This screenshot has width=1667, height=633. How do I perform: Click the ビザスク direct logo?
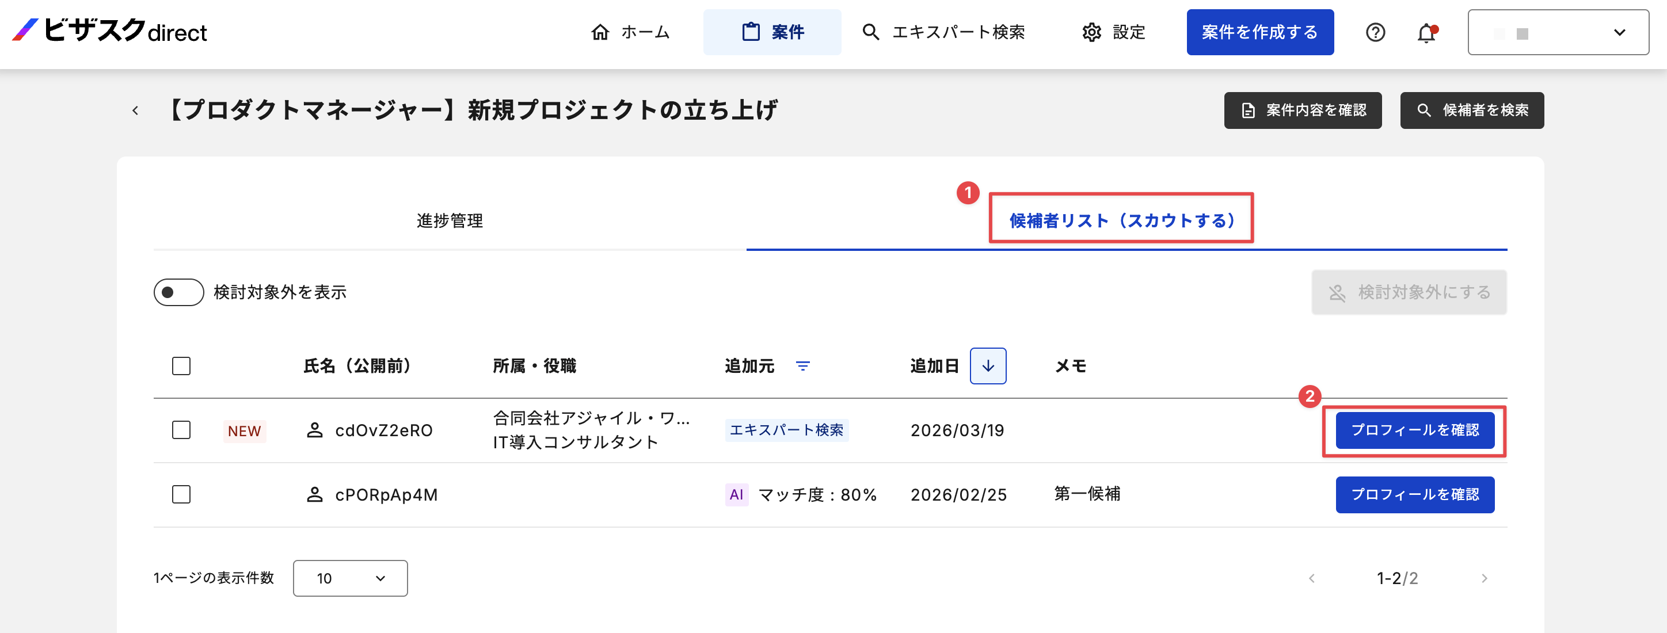pos(109,30)
